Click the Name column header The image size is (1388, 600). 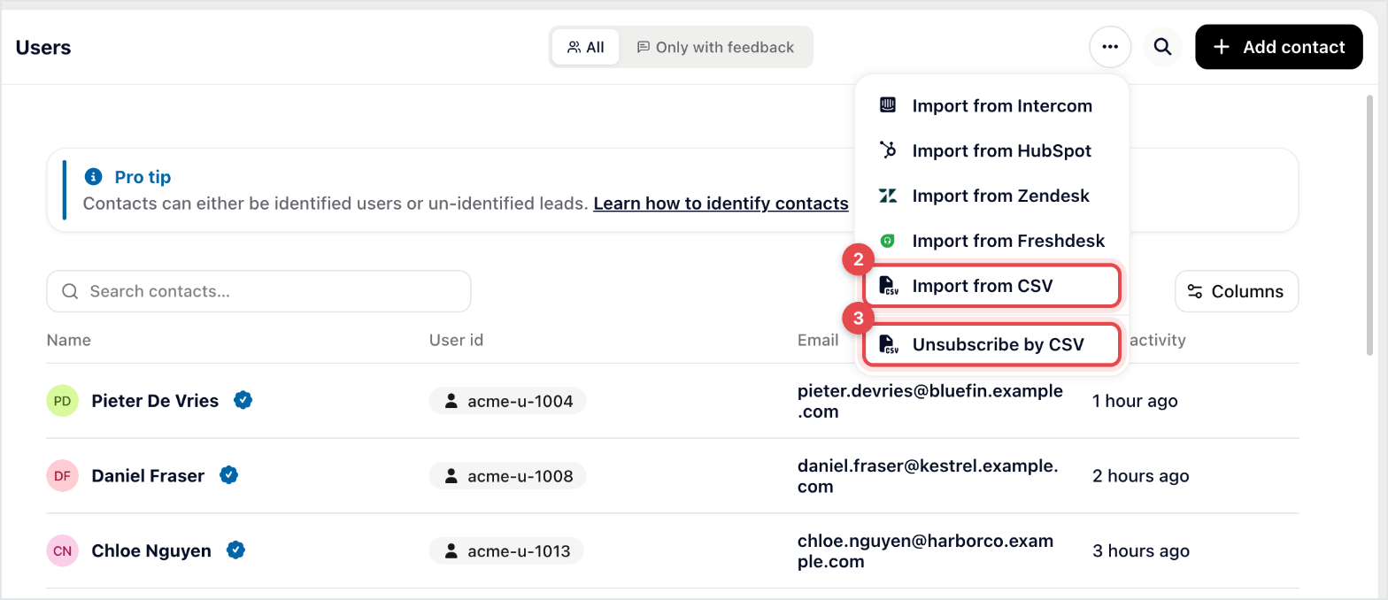pos(69,340)
